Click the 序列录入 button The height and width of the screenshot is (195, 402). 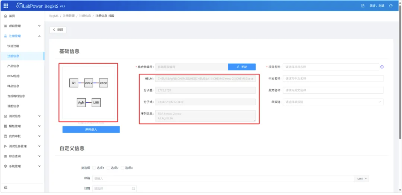(91, 130)
